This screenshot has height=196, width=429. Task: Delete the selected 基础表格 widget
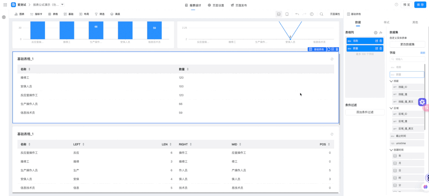(337, 49)
